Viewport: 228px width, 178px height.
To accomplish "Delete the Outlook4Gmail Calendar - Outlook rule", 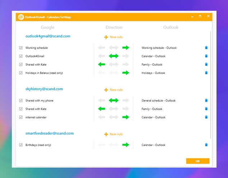I will (206, 56).
